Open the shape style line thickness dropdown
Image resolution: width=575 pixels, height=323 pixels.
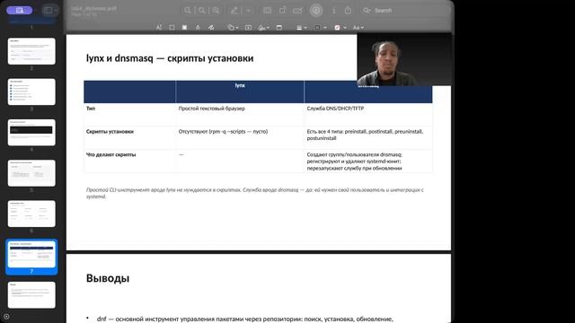[302, 28]
